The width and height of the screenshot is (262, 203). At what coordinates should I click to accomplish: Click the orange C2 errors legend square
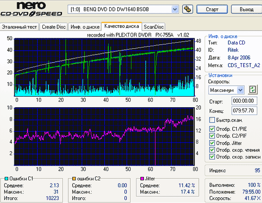(x=74, y=179)
